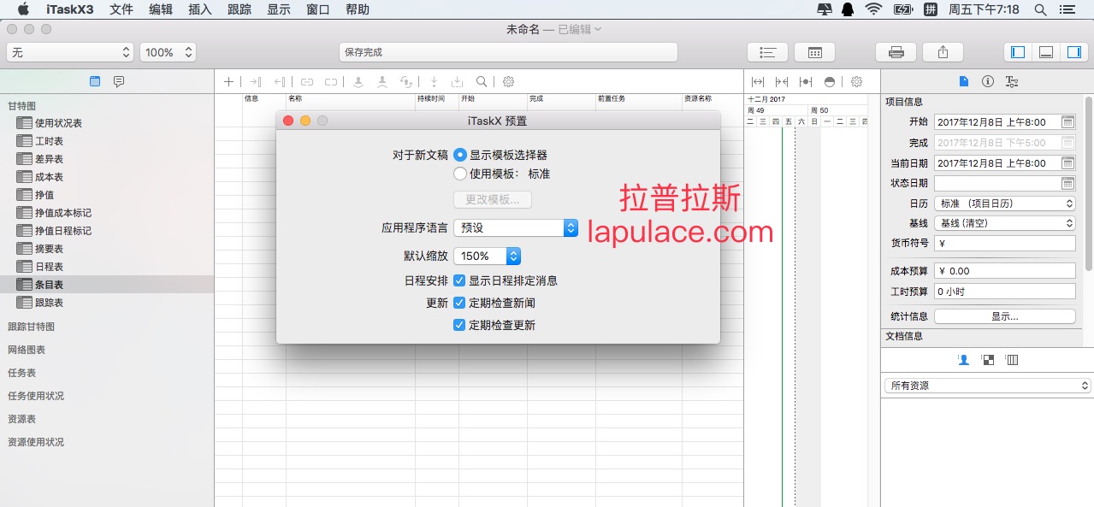Toggle the 定期检查新闻 checkbox
This screenshot has height=507, width=1094.
(459, 303)
